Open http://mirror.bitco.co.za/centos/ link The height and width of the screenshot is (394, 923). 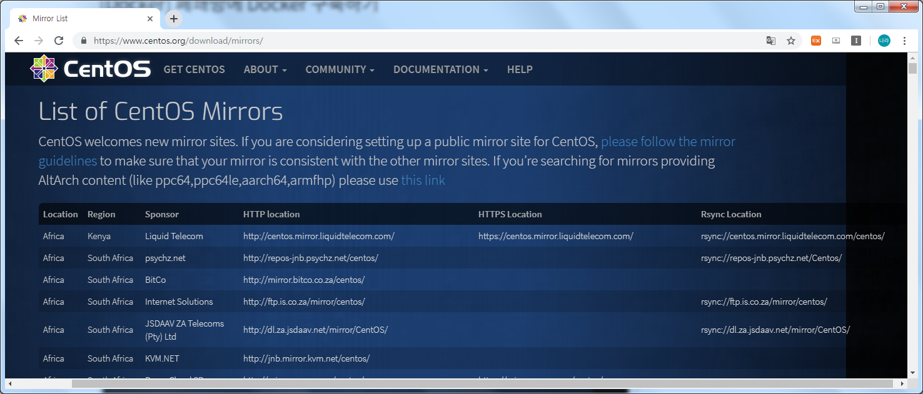point(304,280)
